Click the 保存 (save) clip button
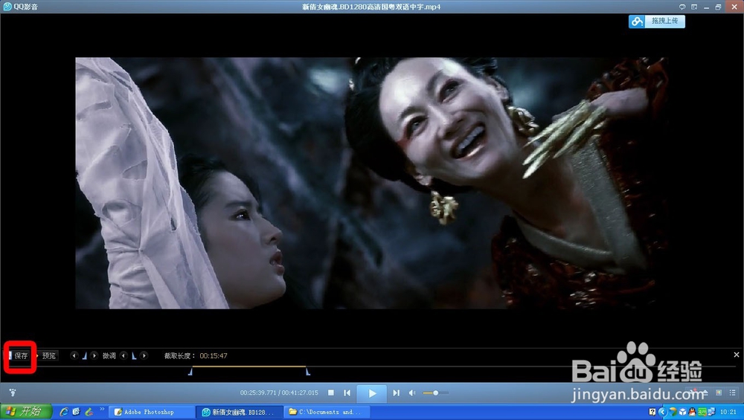Screen dimensions: 744x420 click(x=19, y=355)
